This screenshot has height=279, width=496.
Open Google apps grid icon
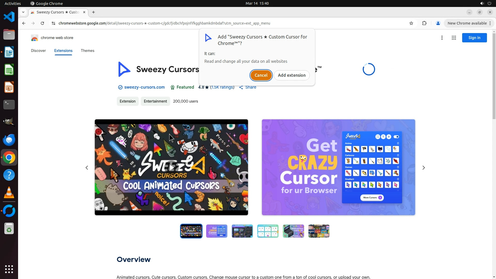pos(454,38)
